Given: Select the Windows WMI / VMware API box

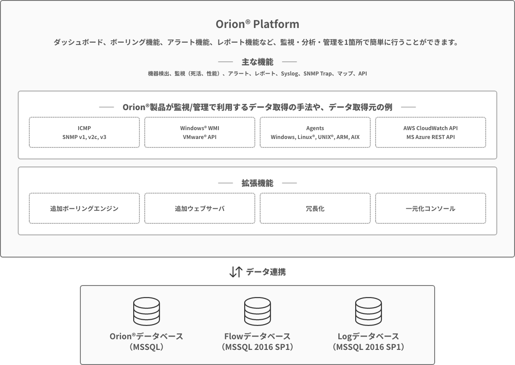Looking at the screenshot, I should point(200,132).
